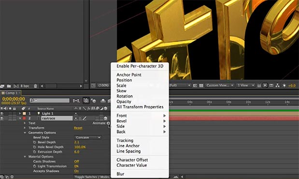This screenshot has width=299, height=179.
Task: Click the Bevel Depth stopwatch
Action: (x=34, y=142)
